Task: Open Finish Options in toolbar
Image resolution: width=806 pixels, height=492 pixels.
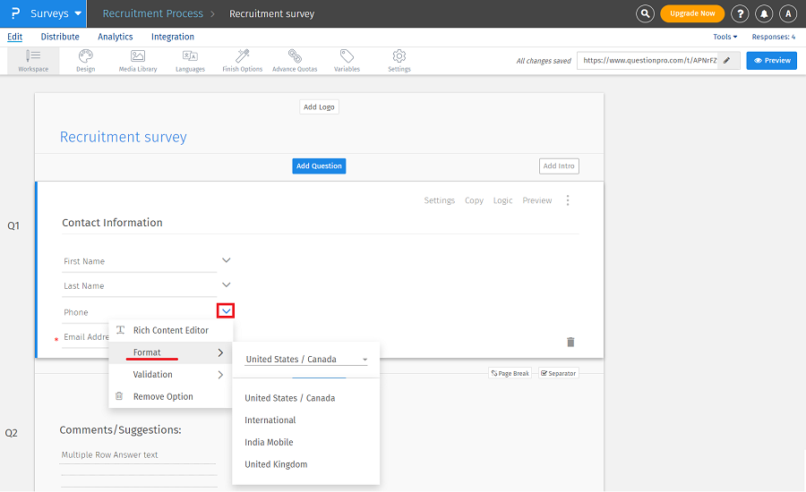Action: pos(242,60)
